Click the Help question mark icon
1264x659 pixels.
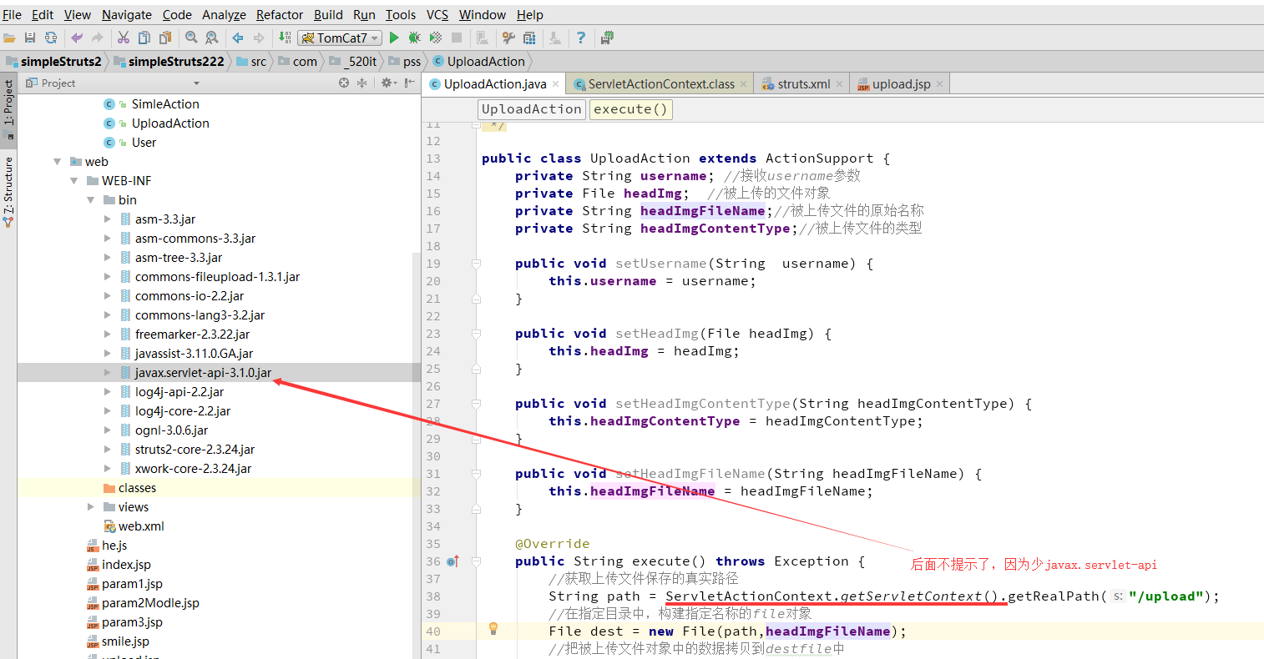[x=581, y=38]
